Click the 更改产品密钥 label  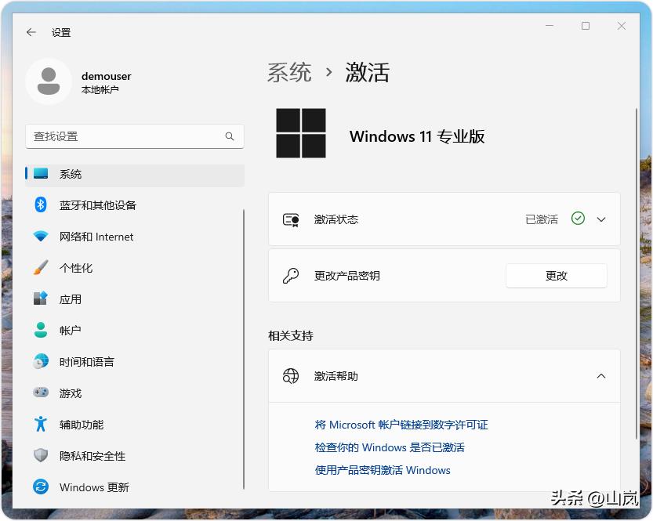tap(347, 276)
